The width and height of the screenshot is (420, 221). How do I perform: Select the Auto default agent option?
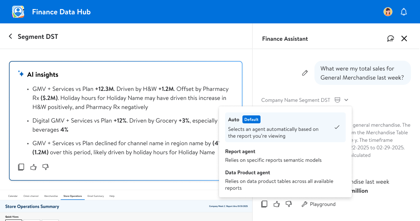[x=285, y=127]
